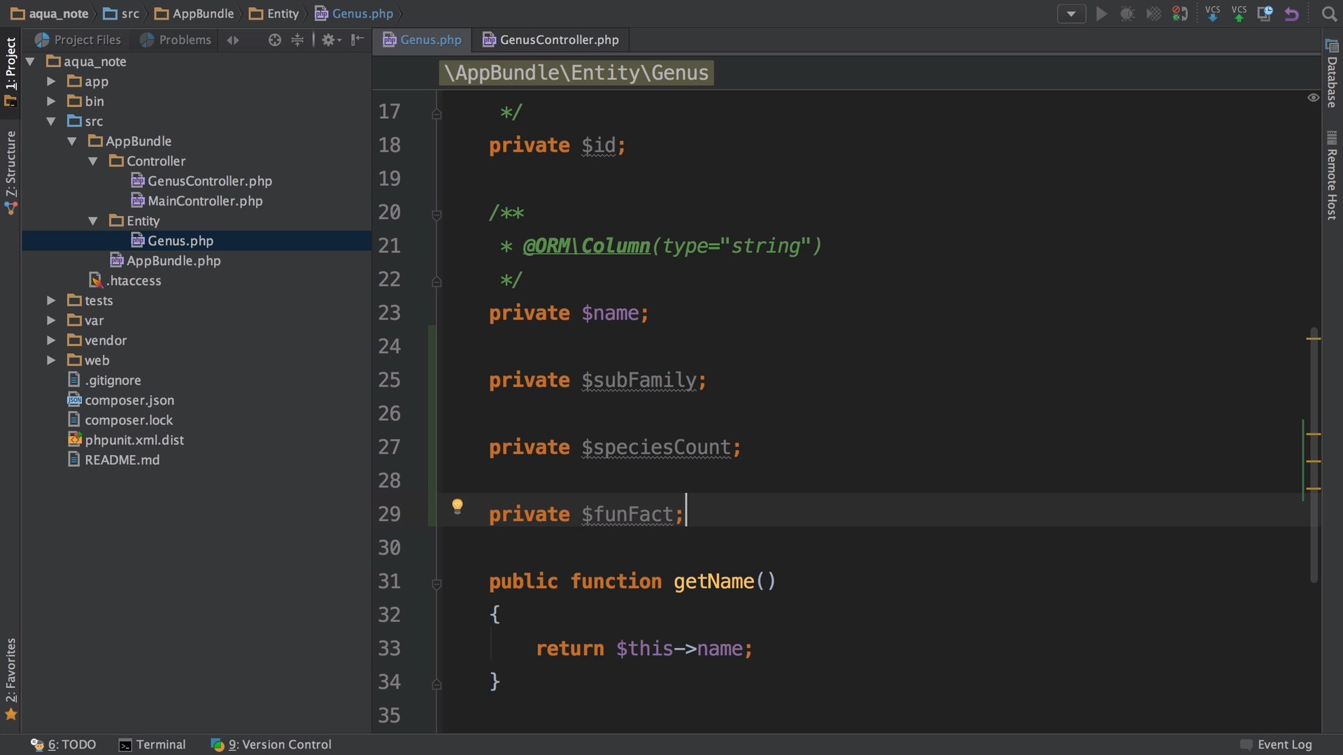Expand the tests folder
The height and width of the screenshot is (755, 1343).
(x=51, y=301)
